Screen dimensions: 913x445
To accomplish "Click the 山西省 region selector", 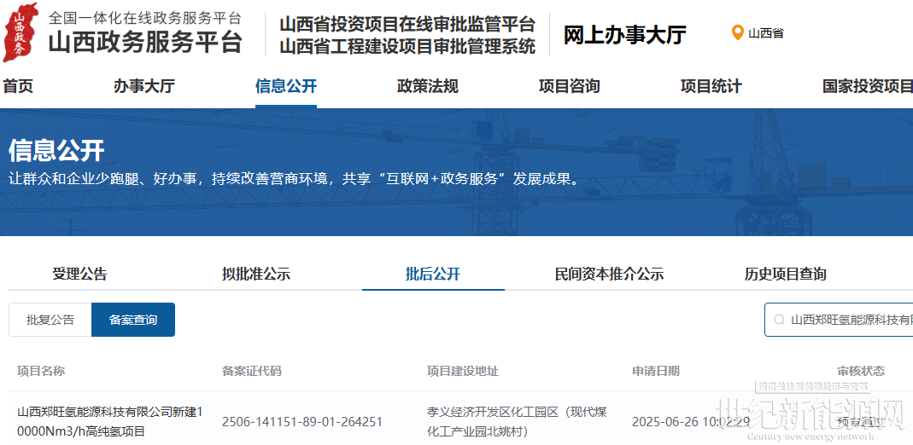I will [x=758, y=33].
